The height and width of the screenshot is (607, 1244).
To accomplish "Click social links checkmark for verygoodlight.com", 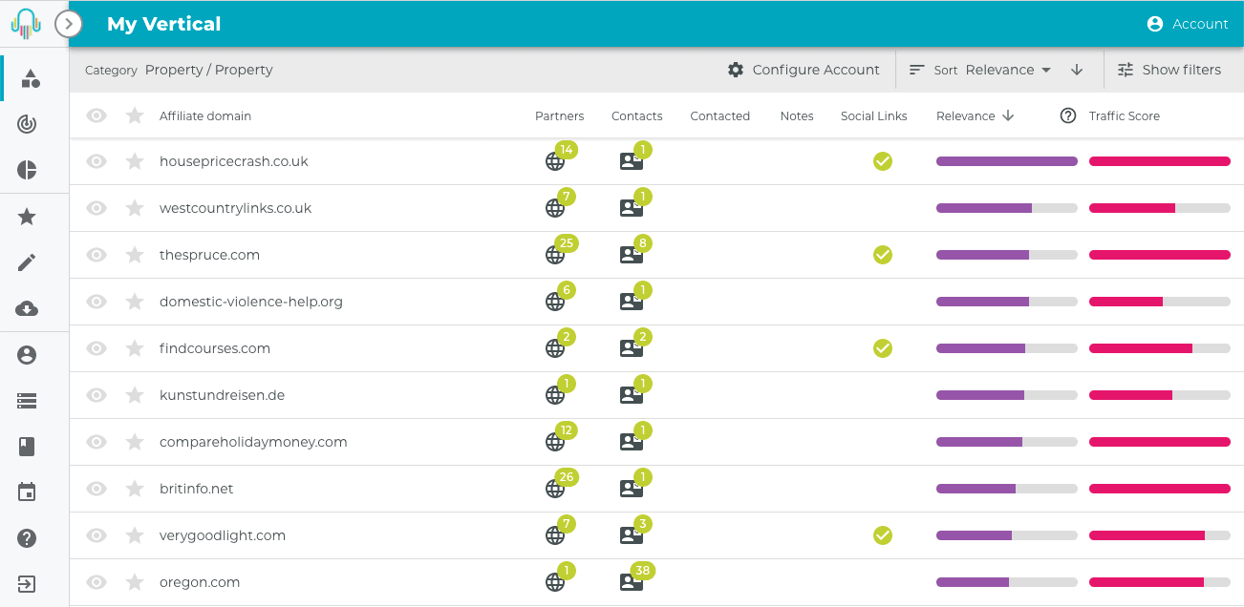I will 883,535.
